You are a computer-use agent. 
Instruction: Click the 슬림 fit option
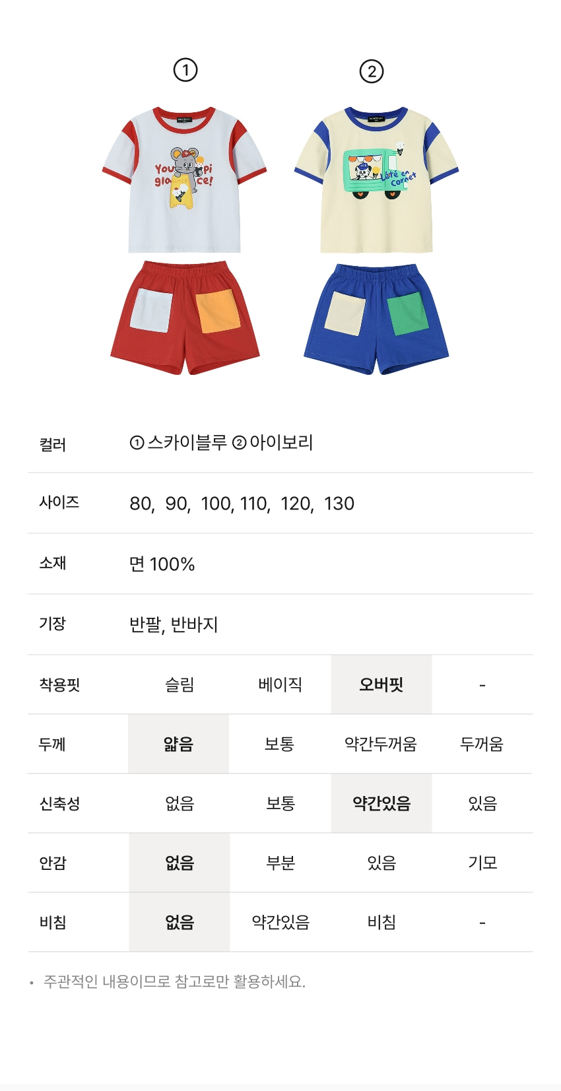(x=180, y=684)
